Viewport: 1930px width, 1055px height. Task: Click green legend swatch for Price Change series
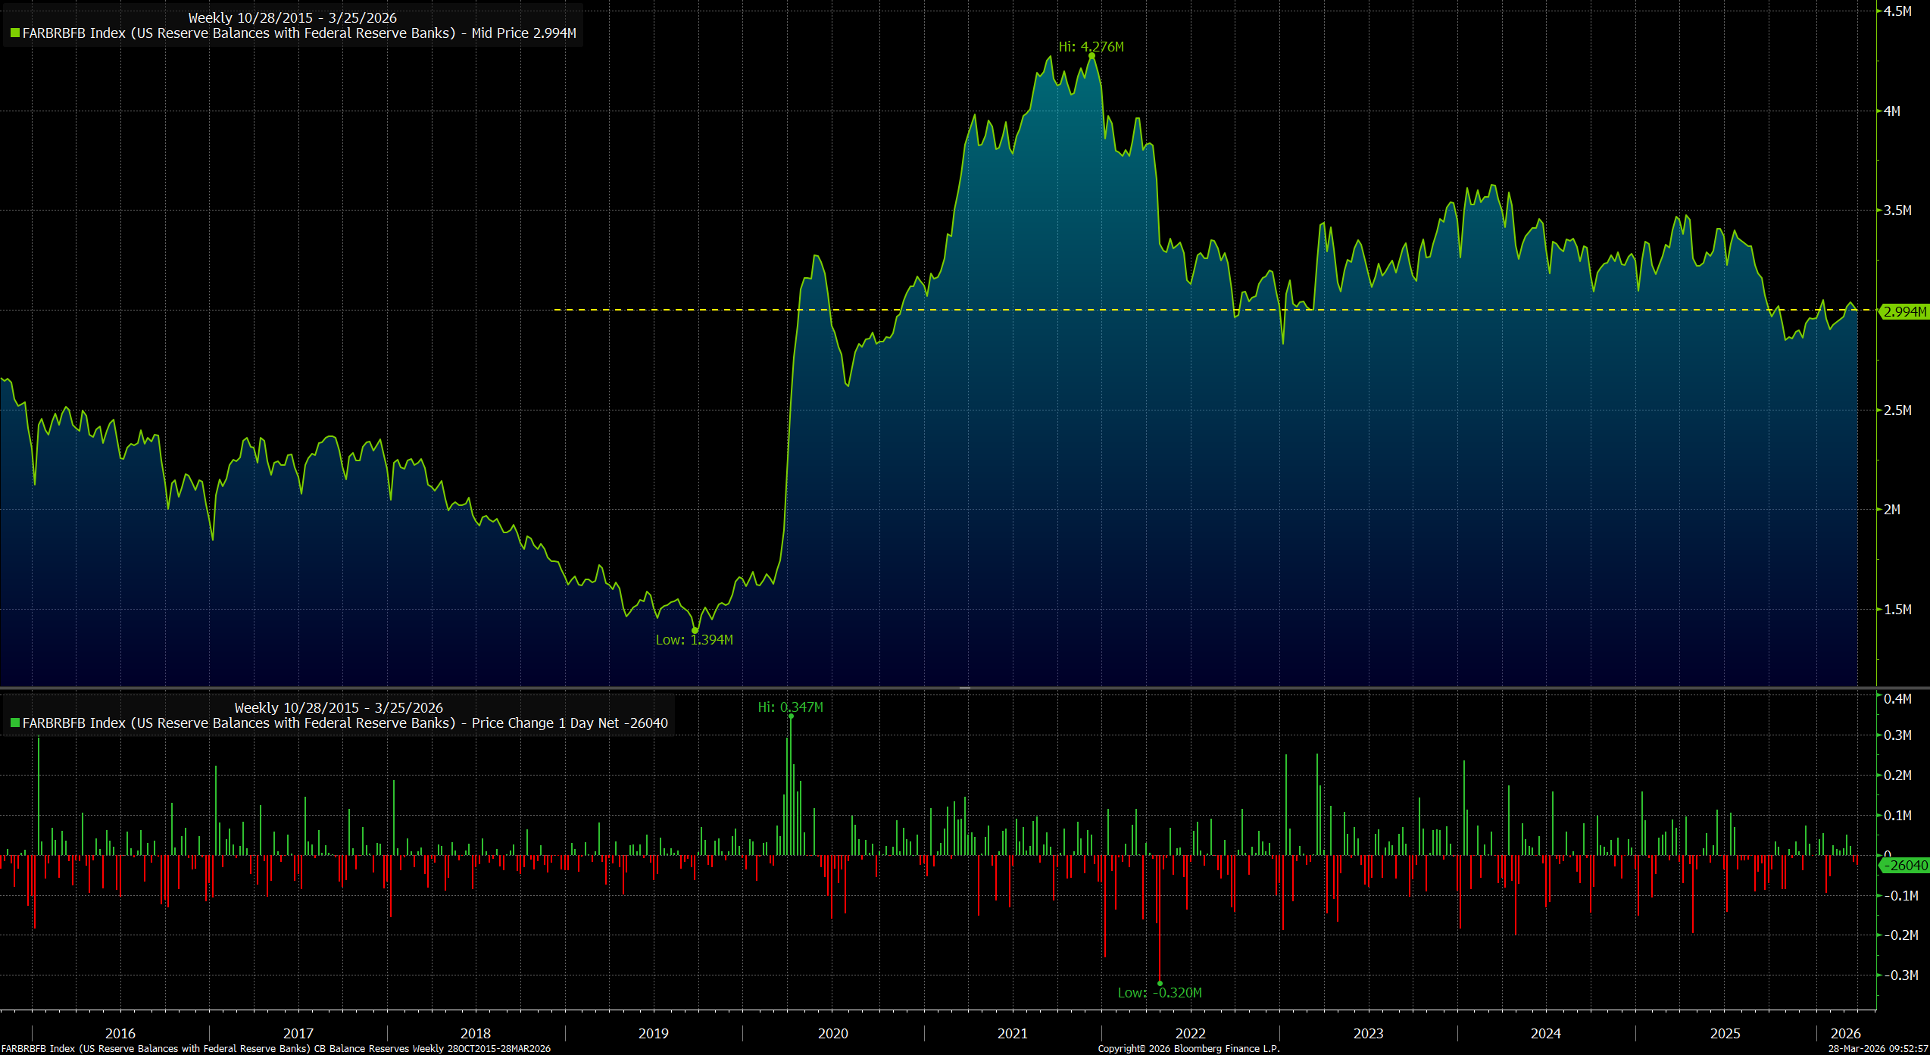(x=15, y=723)
